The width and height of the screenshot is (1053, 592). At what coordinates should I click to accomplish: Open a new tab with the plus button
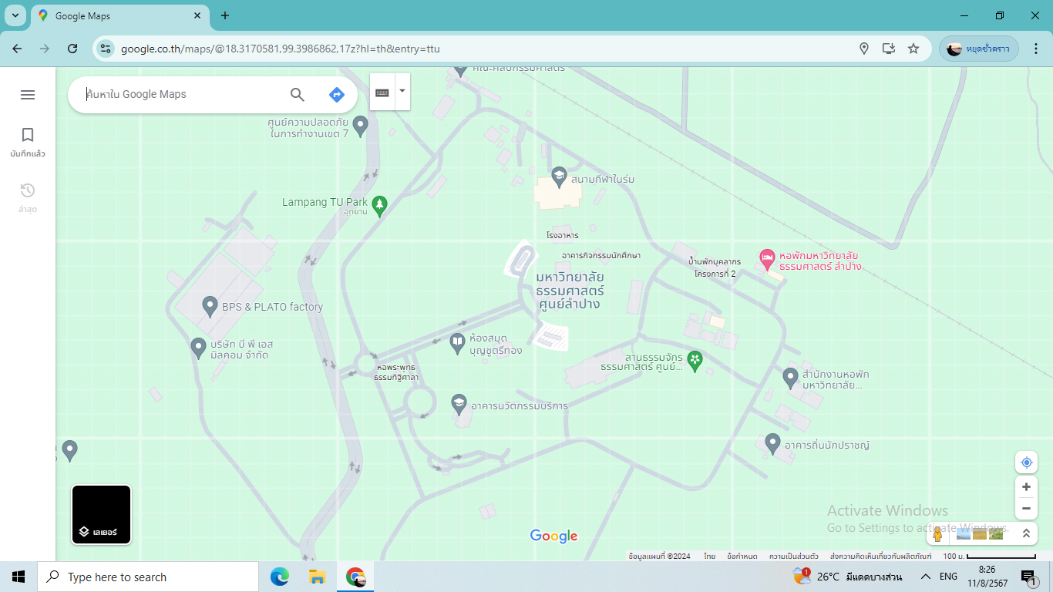point(225,15)
